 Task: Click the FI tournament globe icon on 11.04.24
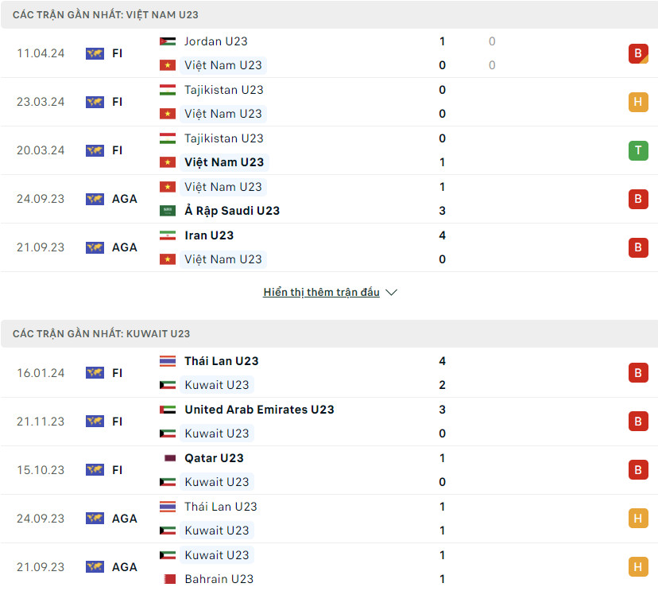(95, 52)
